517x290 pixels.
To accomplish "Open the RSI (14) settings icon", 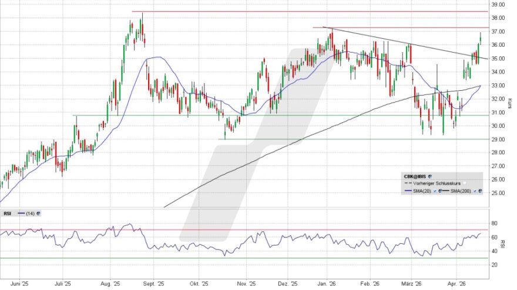I will (x=38, y=214).
